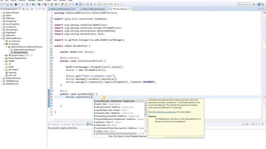Click the Open Perspective icon
The width and height of the screenshot is (266, 149).
pos(254,5)
